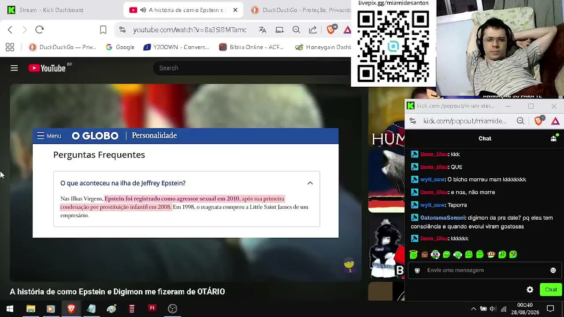Open OBS Studio from the taskbar
The image size is (564, 317).
(x=172, y=309)
